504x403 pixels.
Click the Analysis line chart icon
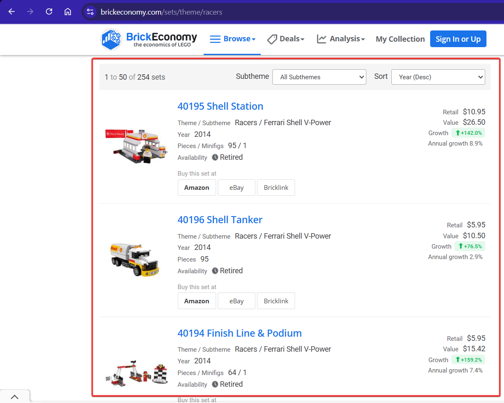pyautogui.click(x=322, y=38)
